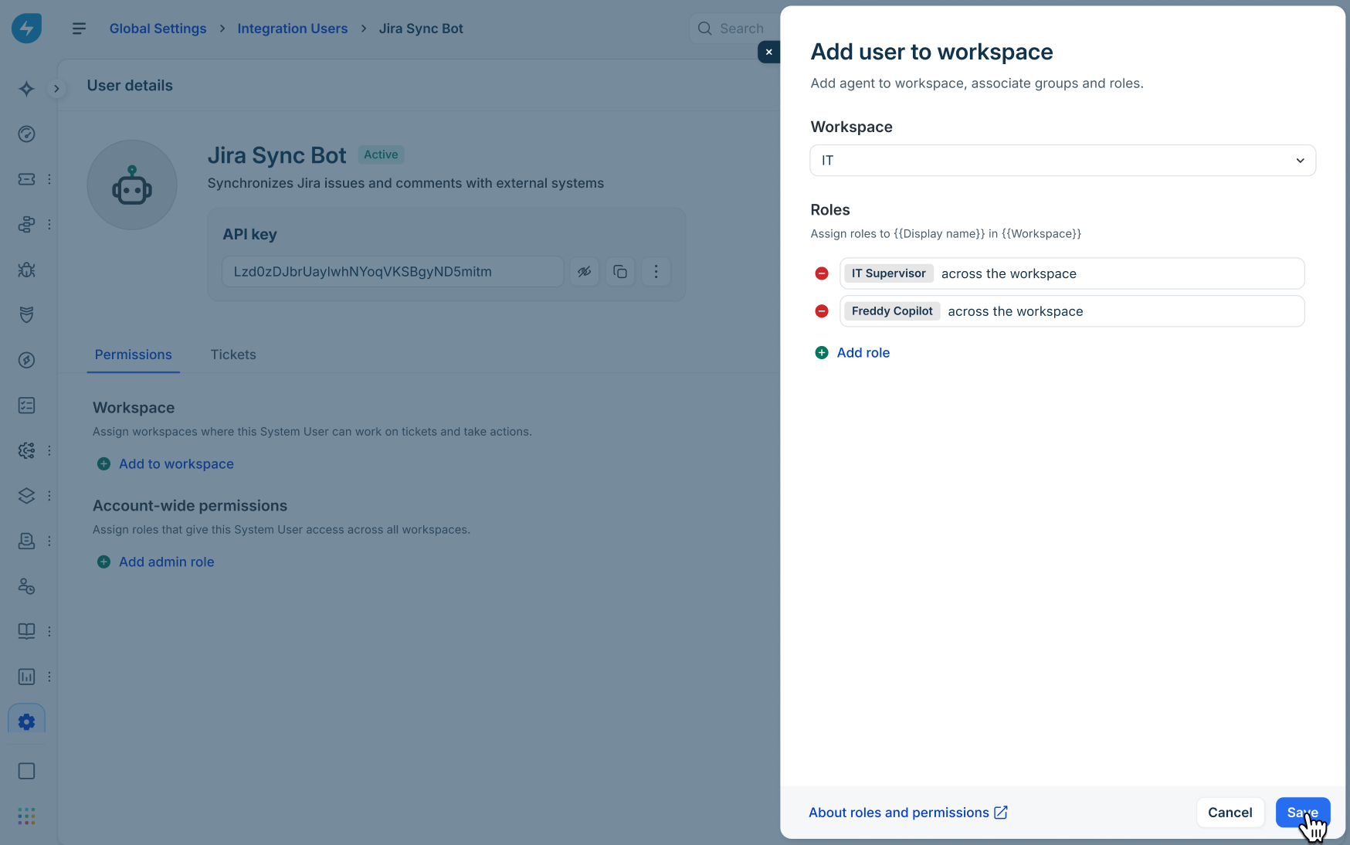
Task: Open more options beside the reports icon
Action: point(49,677)
